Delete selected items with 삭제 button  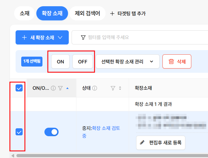(x=177, y=62)
